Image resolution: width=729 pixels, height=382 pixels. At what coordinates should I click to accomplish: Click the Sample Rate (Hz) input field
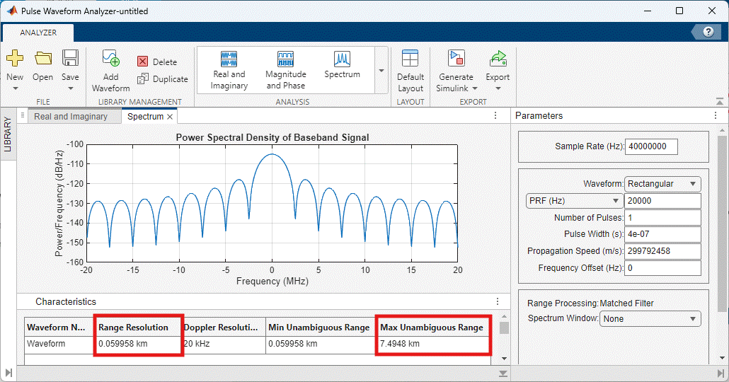point(651,146)
